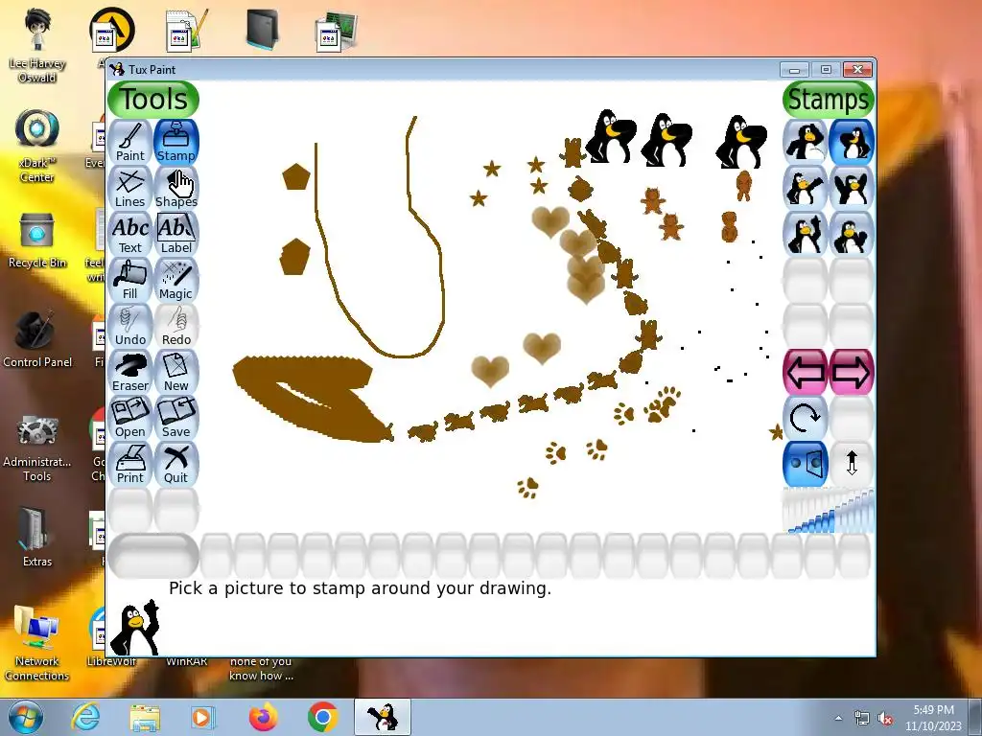The image size is (982, 736).
Task: Click the Redo button
Action: point(176,326)
